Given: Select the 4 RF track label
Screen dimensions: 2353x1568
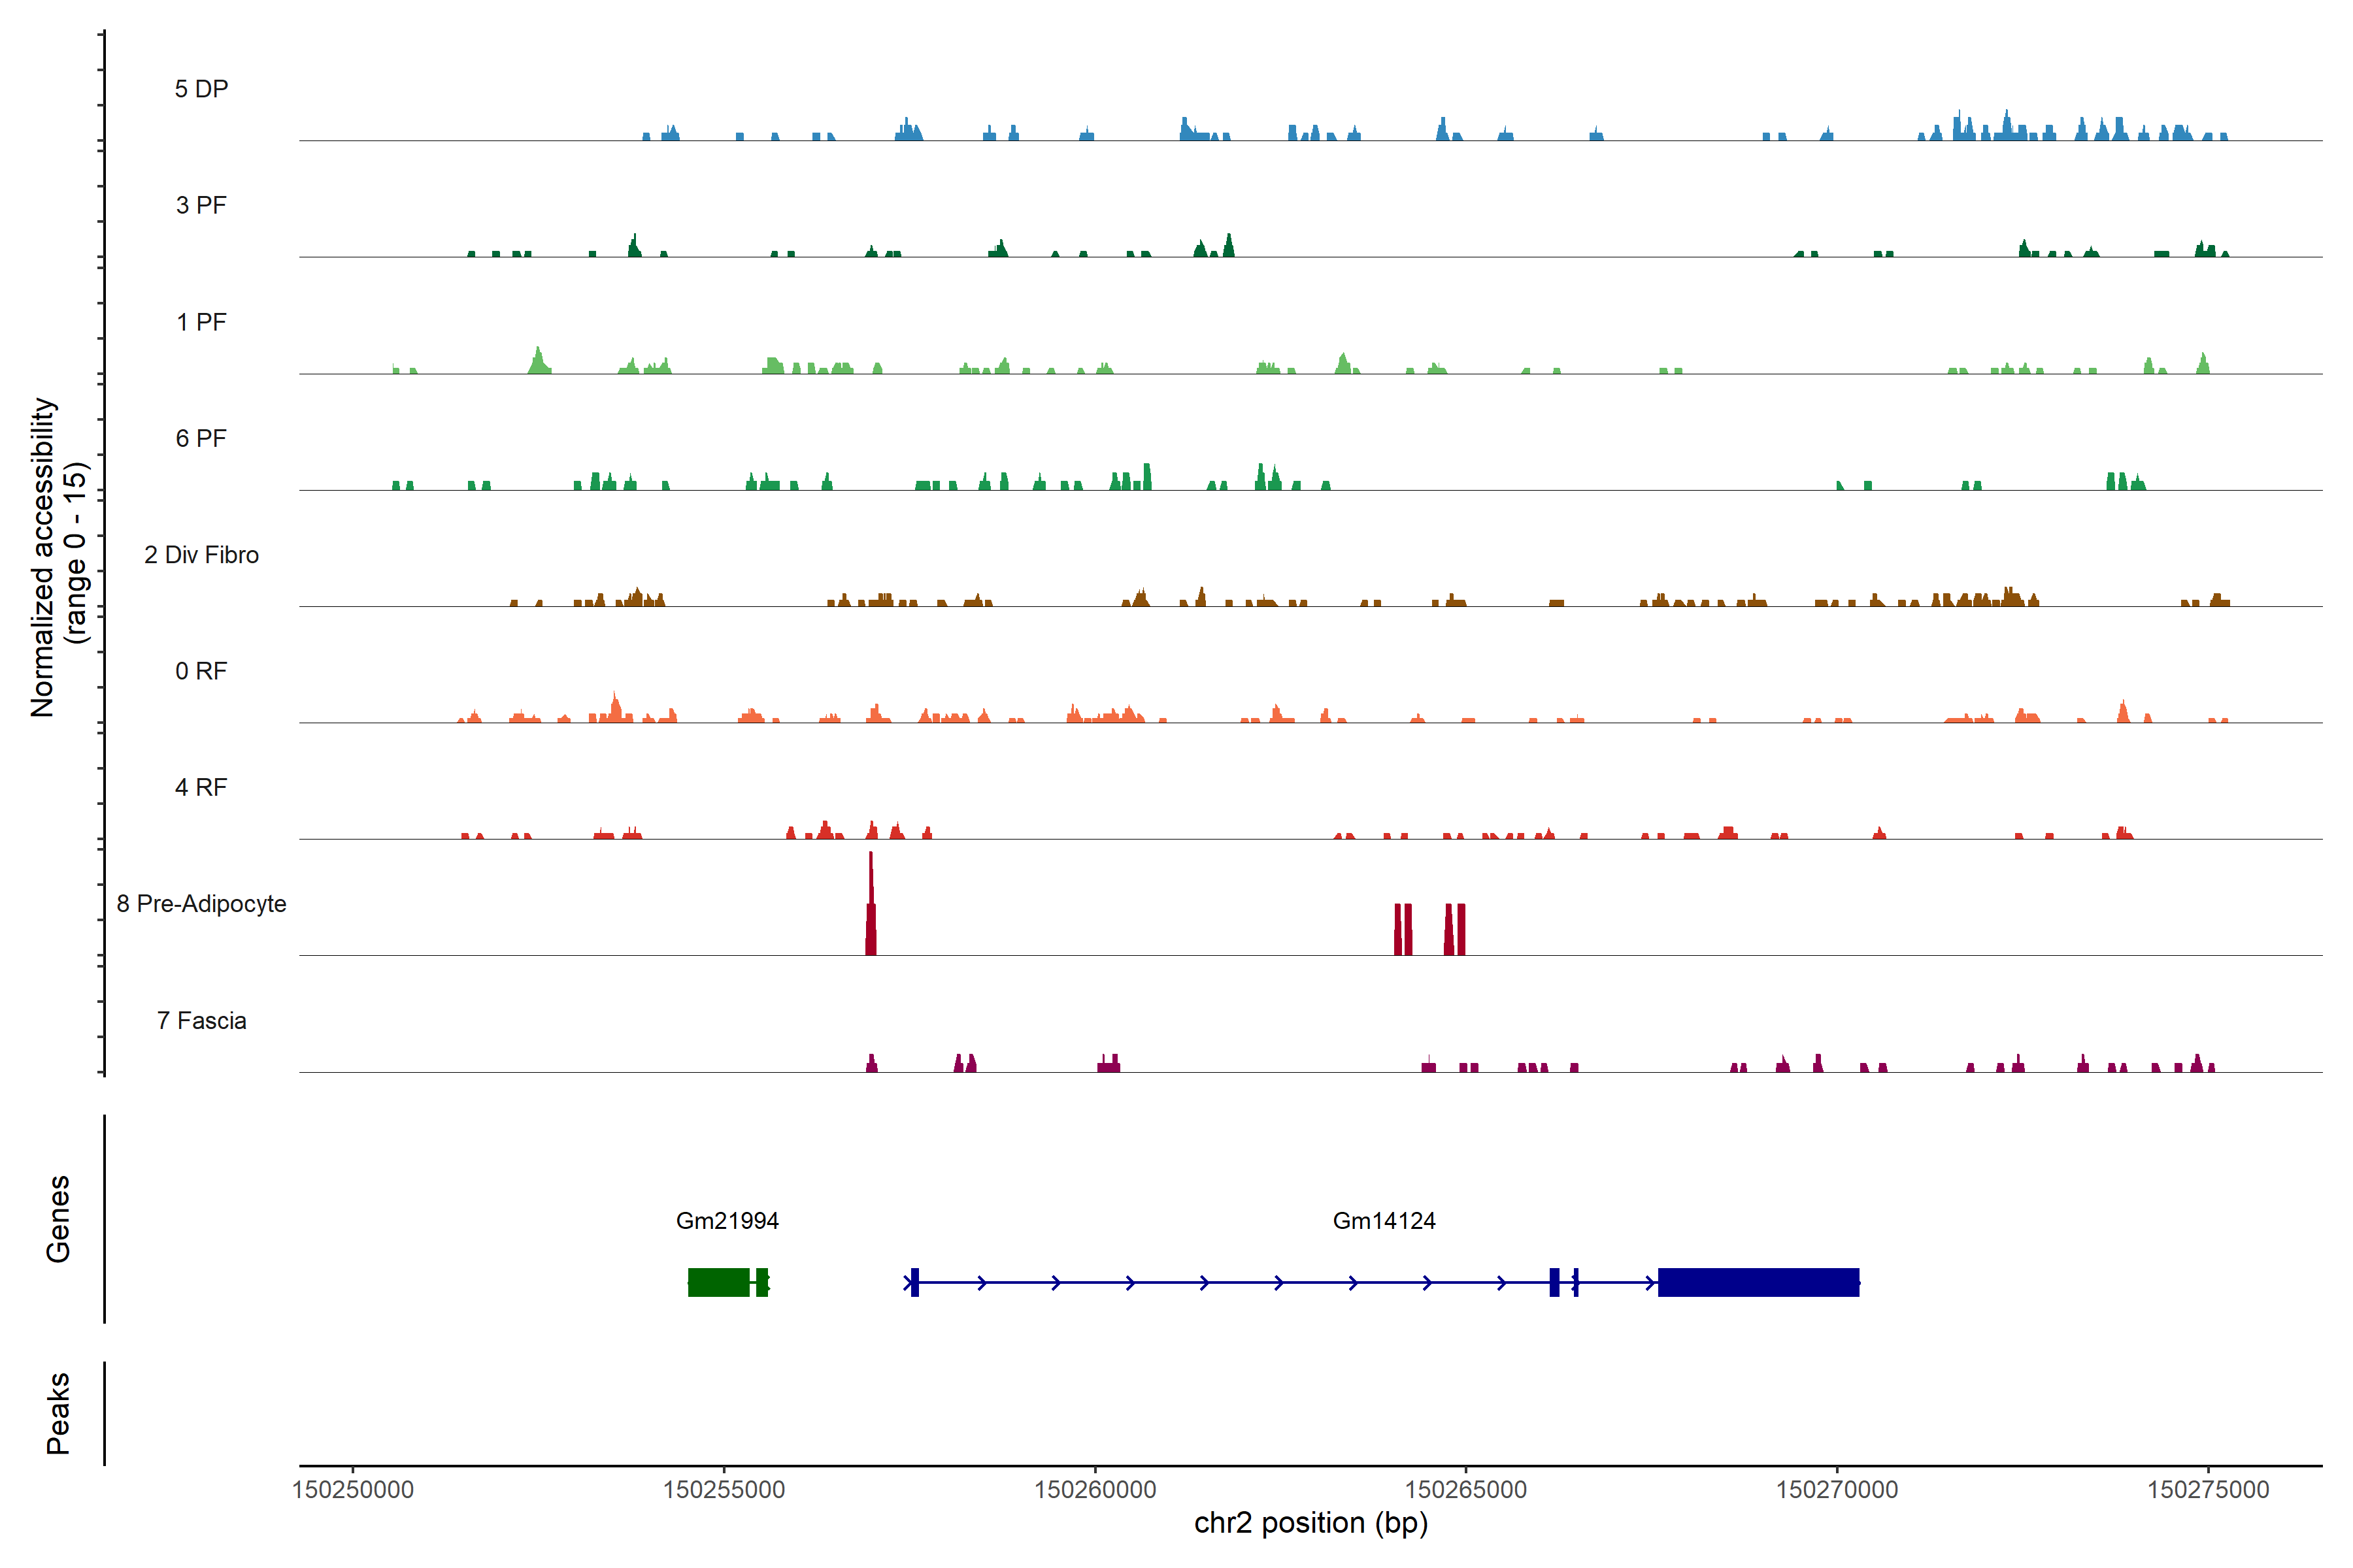Looking at the screenshot, I should [x=201, y=787].
